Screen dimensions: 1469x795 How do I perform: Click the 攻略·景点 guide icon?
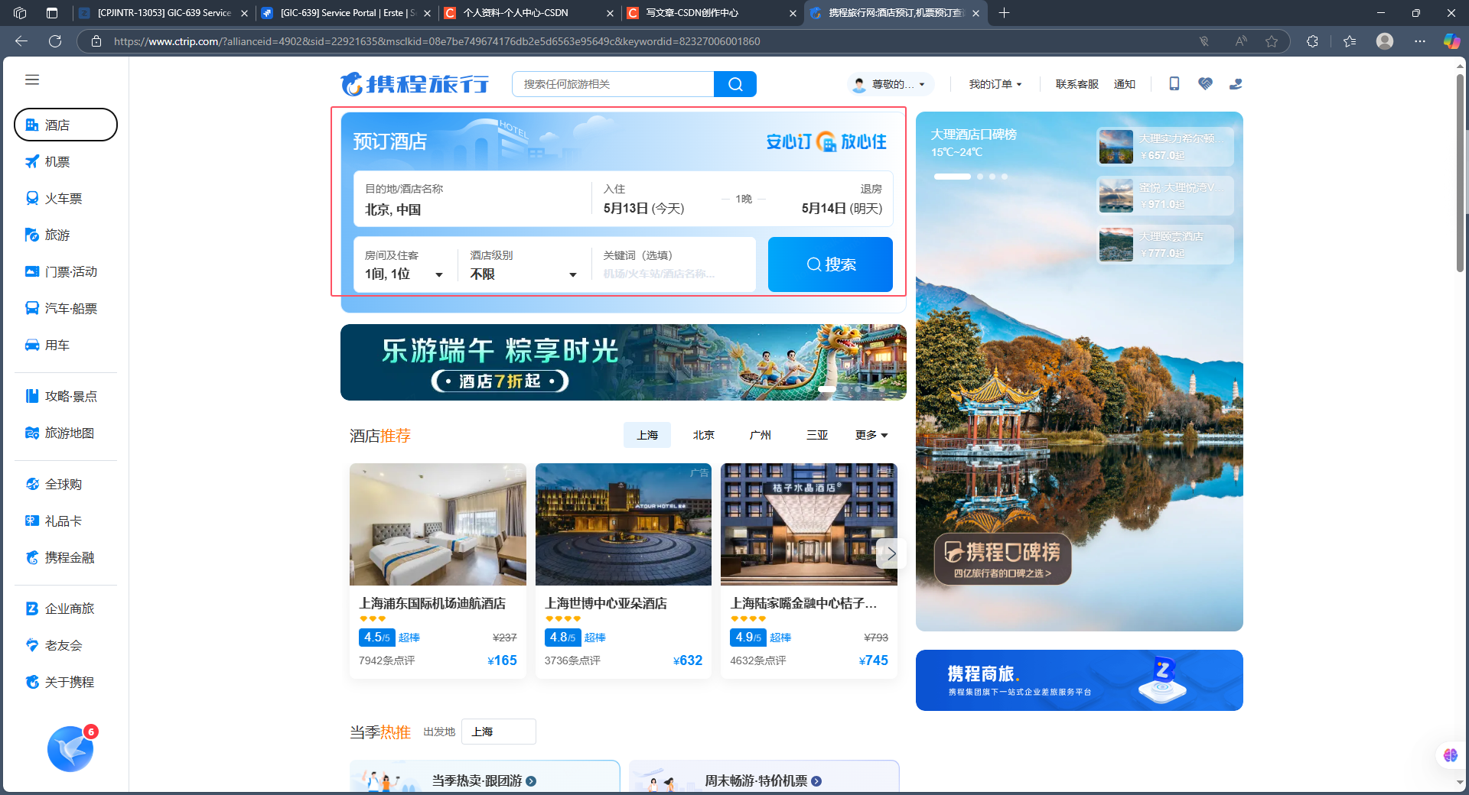click(x=32, y=396)
